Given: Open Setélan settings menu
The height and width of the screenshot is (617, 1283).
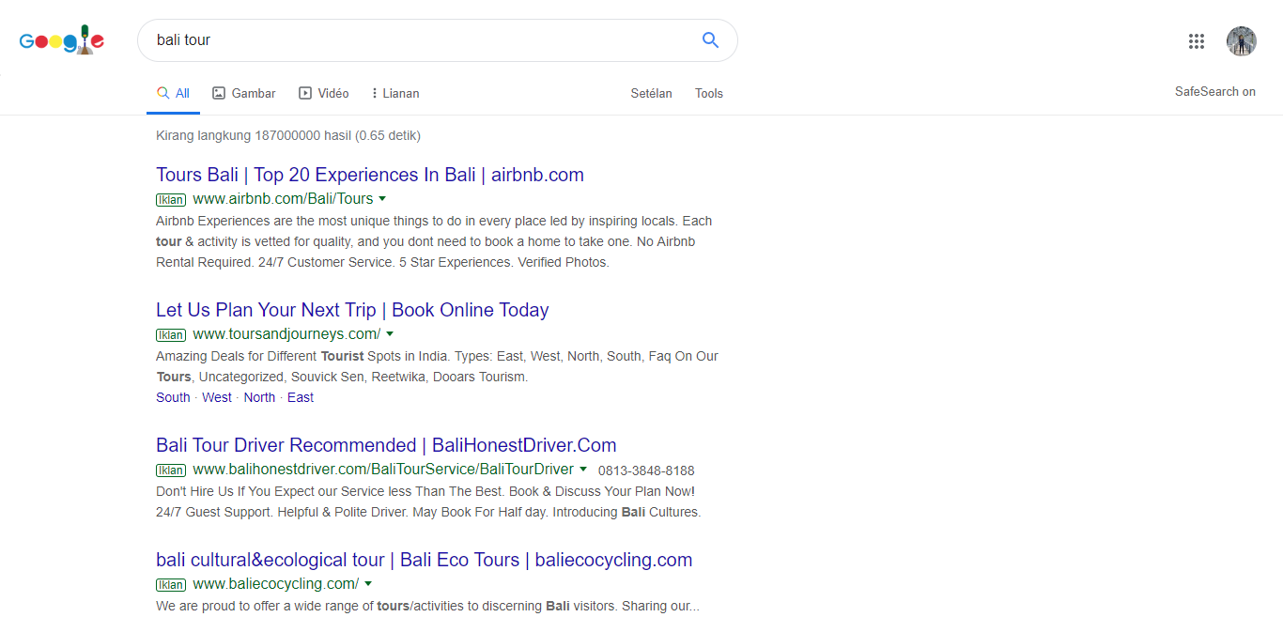Looking at the screenshot, I should pos(651,93).
